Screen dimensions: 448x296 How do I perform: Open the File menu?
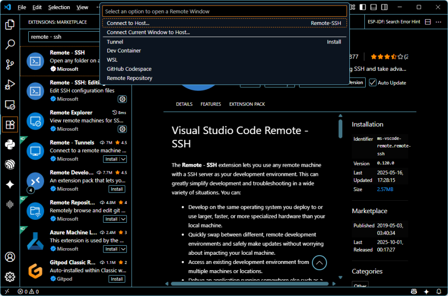22,8
